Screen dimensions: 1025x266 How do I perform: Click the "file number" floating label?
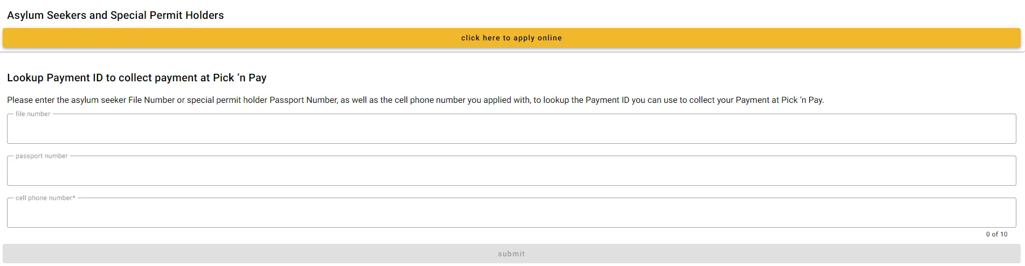coord(33,114)
